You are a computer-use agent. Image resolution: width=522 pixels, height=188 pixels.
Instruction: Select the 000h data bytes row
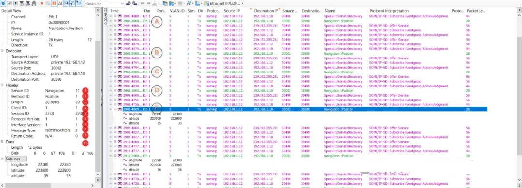click(52, 153)
